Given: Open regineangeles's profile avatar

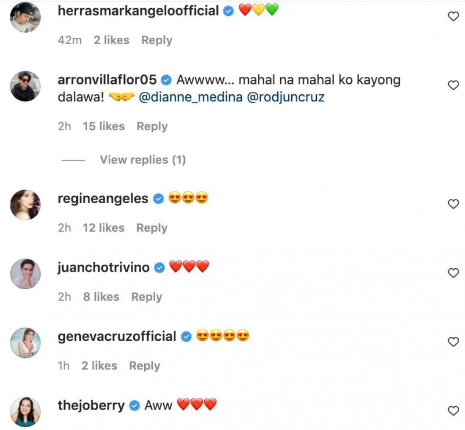Looking at the screenshot, I should point(26,204).
